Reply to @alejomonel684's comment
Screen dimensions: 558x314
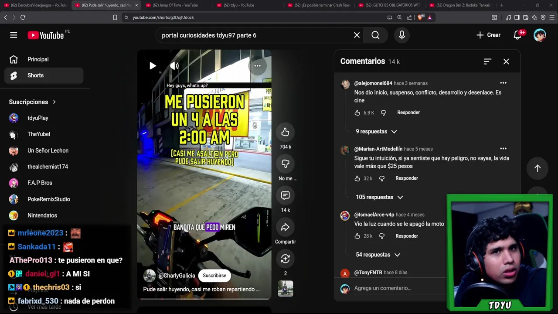408,113
